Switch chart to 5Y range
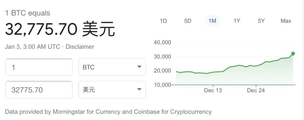Screen dimensions: 304x120 261,21
